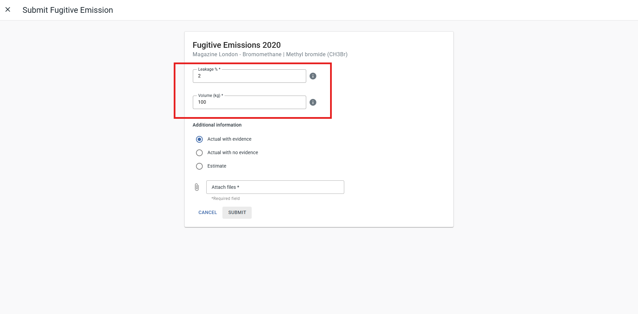Click the Leakage % info icon
Screen dimensions: 638x314
coord(313,76)
